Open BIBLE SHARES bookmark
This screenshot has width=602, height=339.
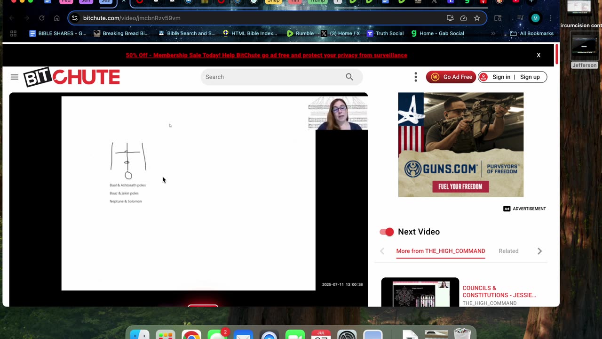click(58, 33)
